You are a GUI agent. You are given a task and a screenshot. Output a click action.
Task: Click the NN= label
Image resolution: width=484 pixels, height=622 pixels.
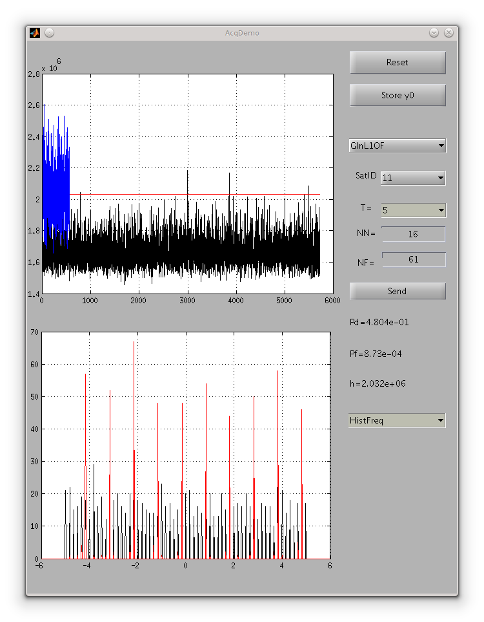366,233
